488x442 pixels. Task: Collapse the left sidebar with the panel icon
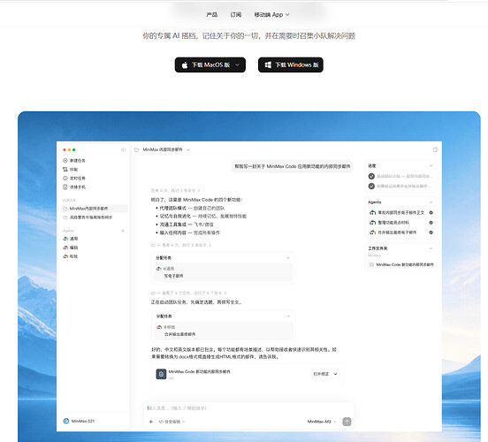123,149
